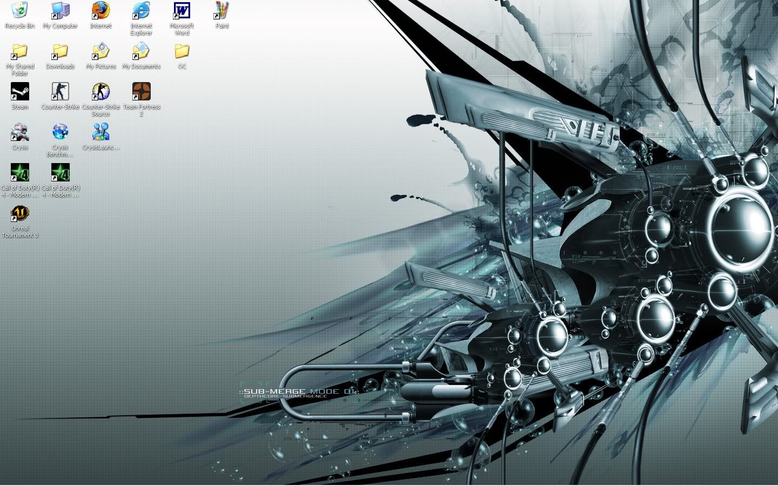Viewport: 778px width, 486px height.
Task: Select the Counter-Strike shortcut icon
Action: click(60, 92)
